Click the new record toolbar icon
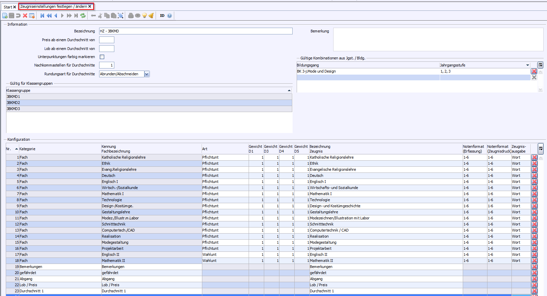This screenshot has height=296, width=547. click(5, 16)
